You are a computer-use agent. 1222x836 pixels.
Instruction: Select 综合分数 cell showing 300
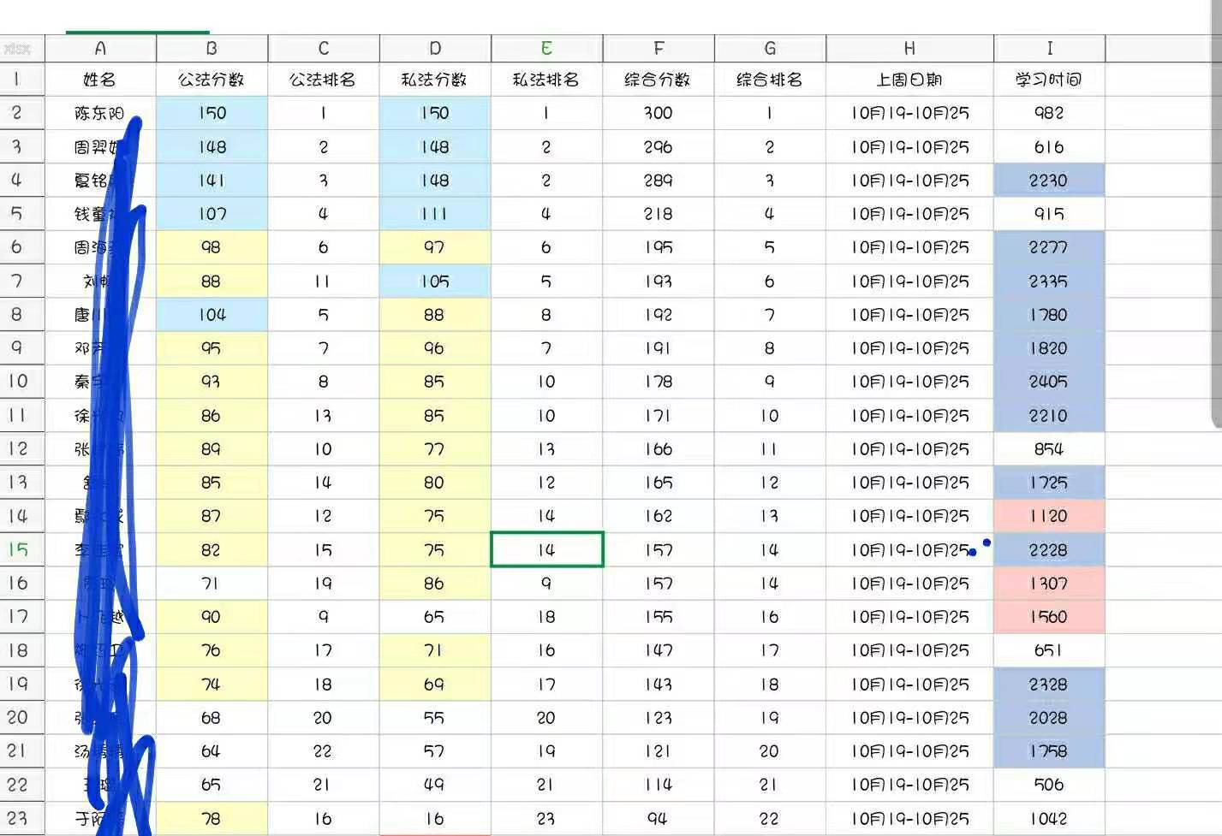tap(659, 113)
